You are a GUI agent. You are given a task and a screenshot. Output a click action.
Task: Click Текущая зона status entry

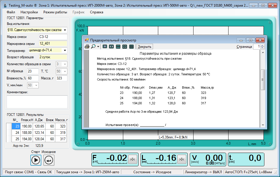[x=87, y=172]
